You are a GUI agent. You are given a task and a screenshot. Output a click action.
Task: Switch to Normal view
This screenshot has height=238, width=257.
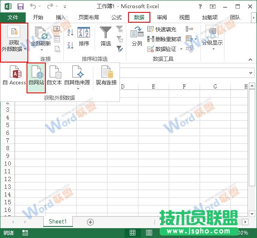[132, 232]
